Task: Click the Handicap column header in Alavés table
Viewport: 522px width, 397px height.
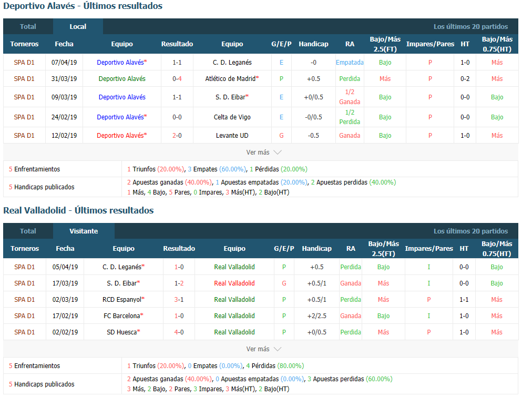Action: pyautogui.click(x=313, y=44)
